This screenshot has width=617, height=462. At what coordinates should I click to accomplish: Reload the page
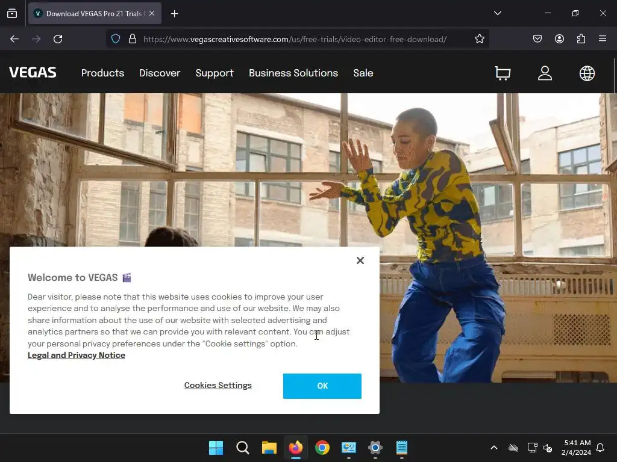coord(58,39)
